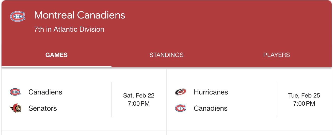The image size is (335, 135).
Task: Open the Sat, Feb 22 game date
Action: coord(139,95)
